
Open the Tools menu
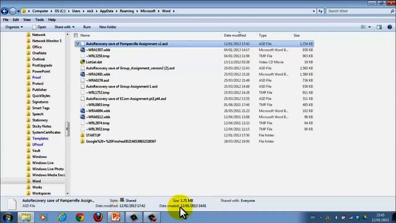coord(40,20)
